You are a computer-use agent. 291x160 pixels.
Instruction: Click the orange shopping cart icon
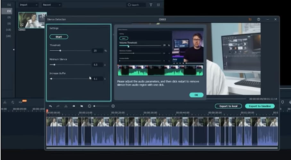click(250, 19)
